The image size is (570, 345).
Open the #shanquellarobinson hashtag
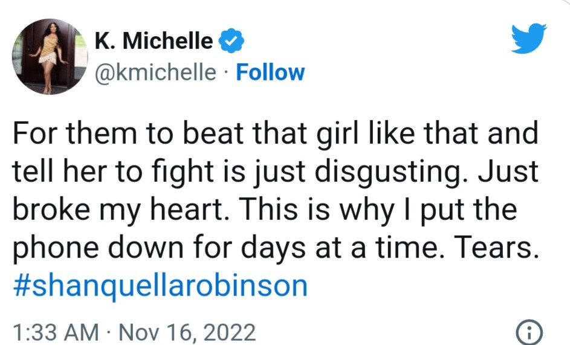(160, 286)
